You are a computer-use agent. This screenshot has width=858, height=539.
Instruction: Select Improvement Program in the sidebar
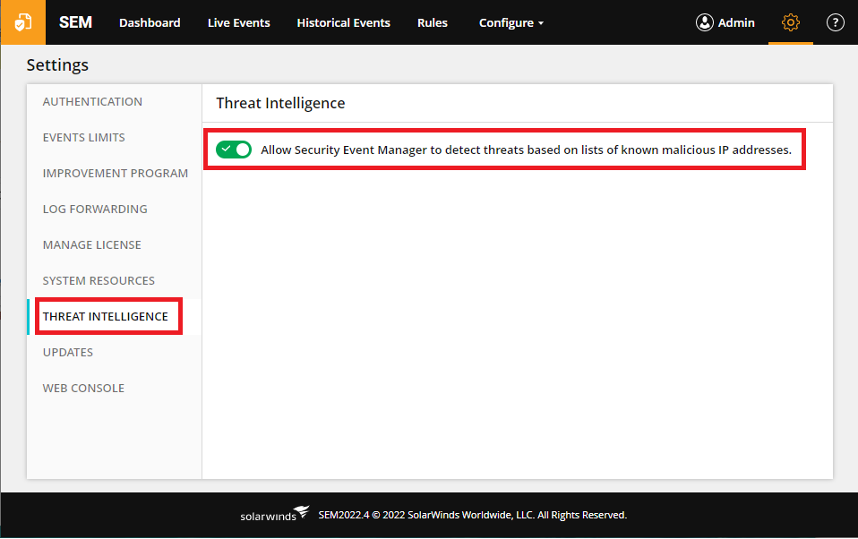click(x=116, y=174)
